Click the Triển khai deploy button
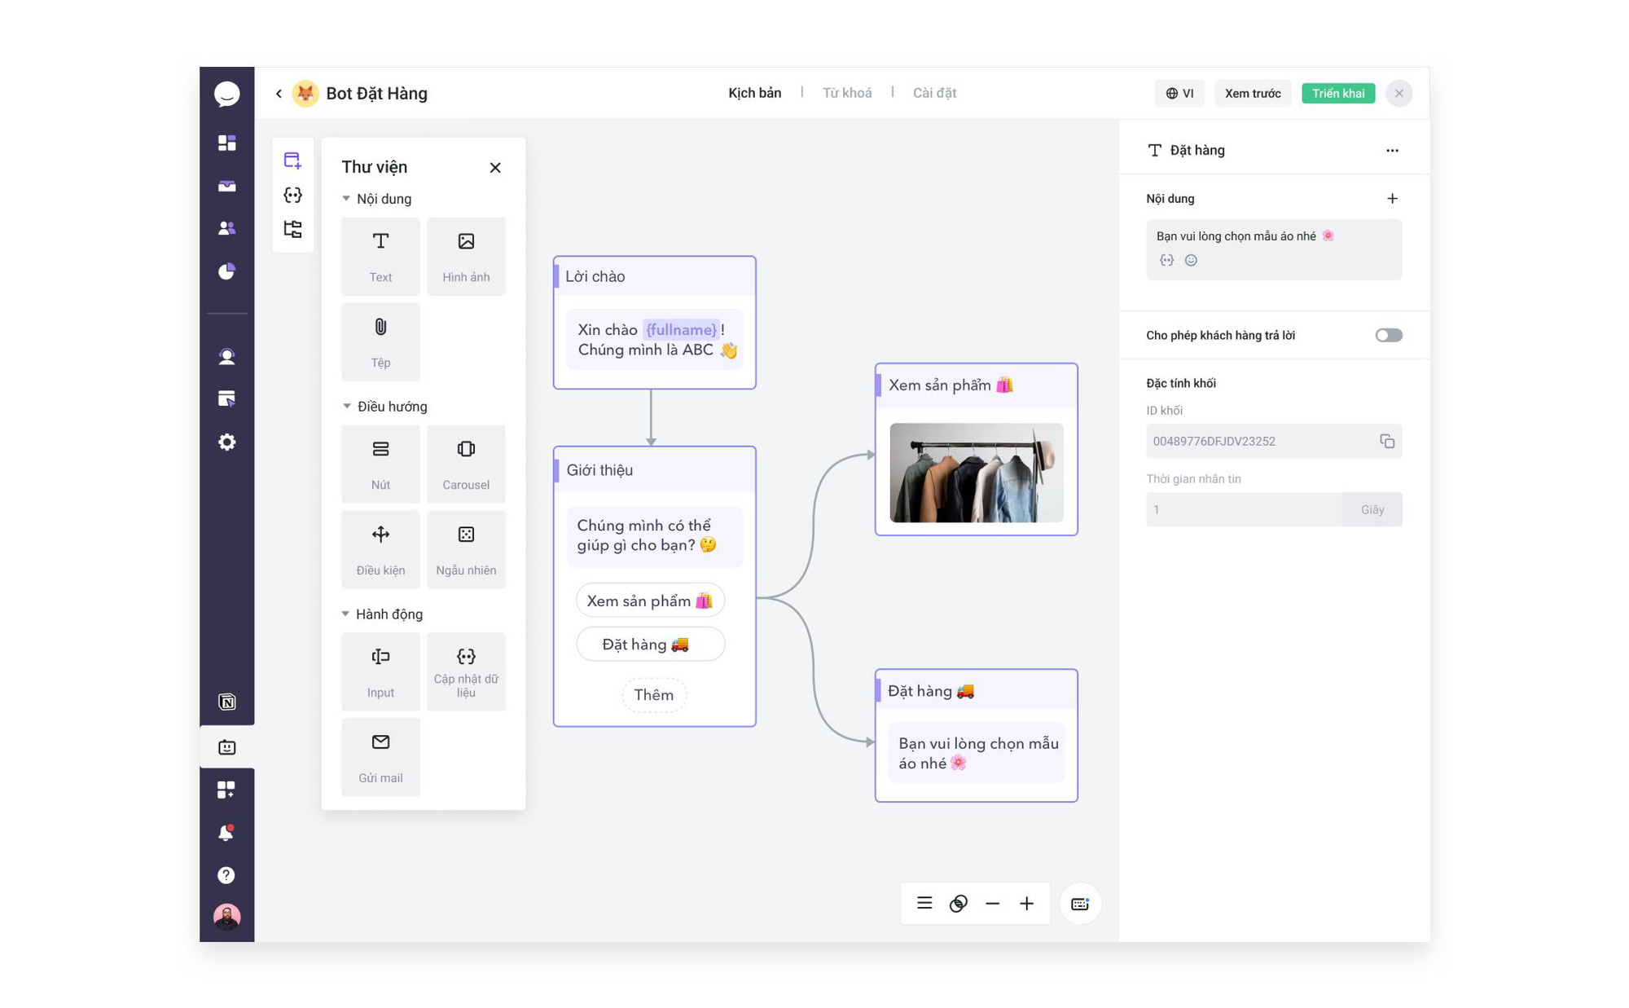Viewport: 1629px width, 1008px height. [1337, 93]
